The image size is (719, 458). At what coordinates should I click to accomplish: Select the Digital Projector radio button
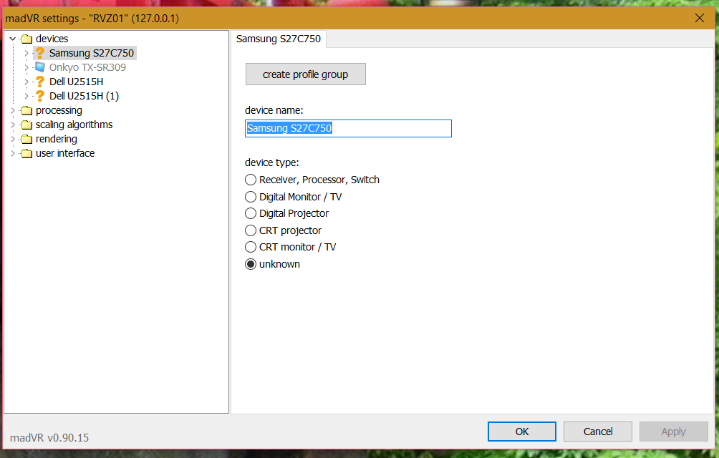(251, 213)
